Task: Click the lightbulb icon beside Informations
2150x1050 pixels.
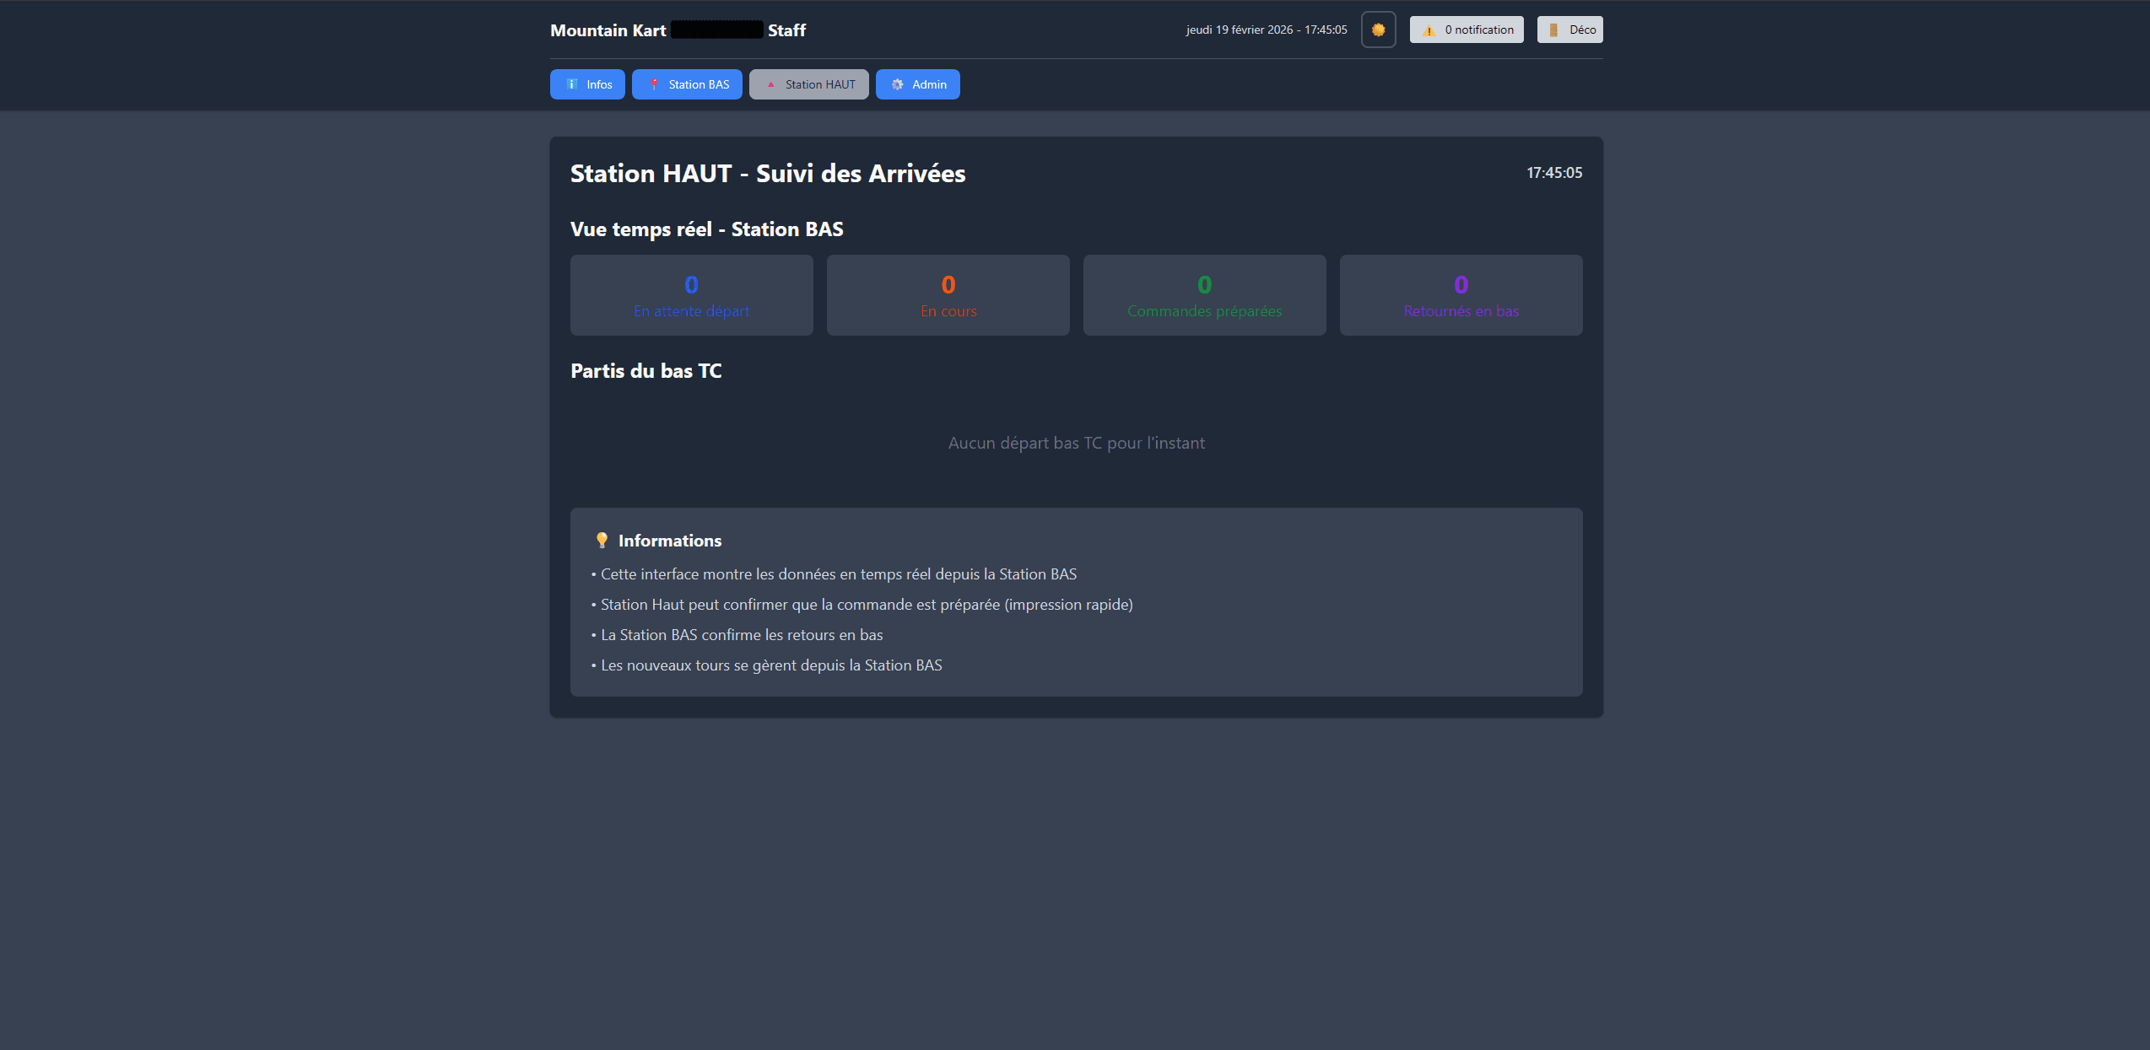Action: (602, 541)
